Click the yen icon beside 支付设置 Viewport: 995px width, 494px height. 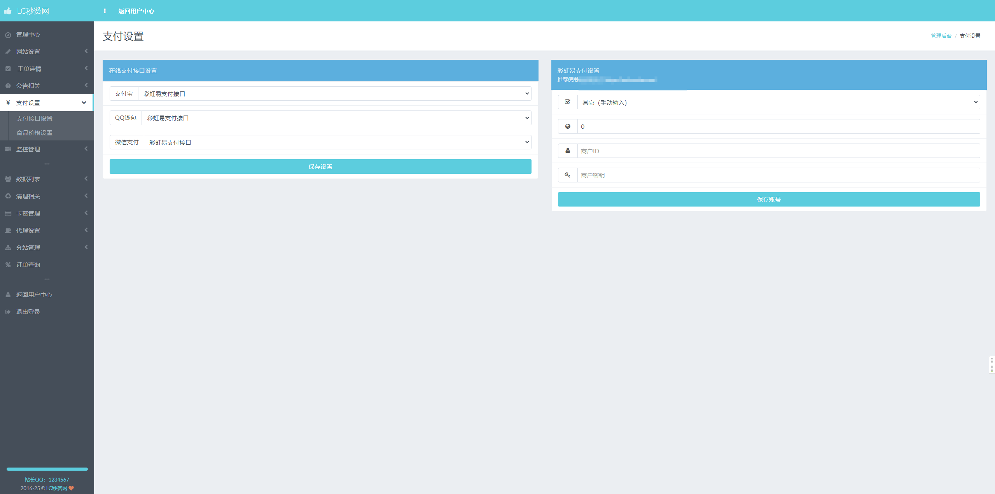tap(8, 103)
